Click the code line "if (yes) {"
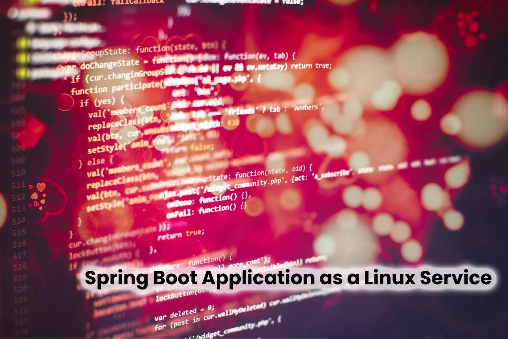Image resolution: width=508 pixels, height=339 pixels. coord(102,102)
